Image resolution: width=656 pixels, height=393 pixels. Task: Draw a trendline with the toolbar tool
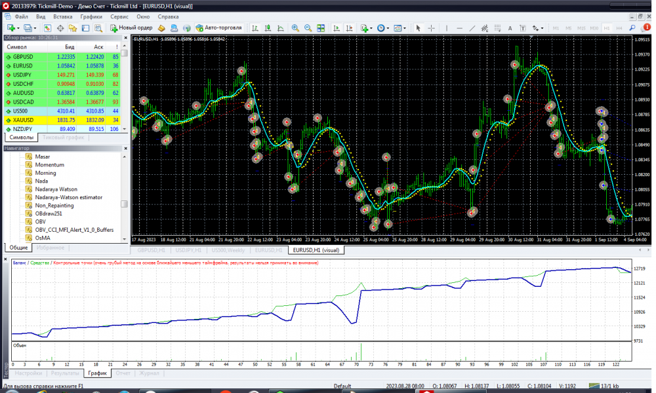472,28
